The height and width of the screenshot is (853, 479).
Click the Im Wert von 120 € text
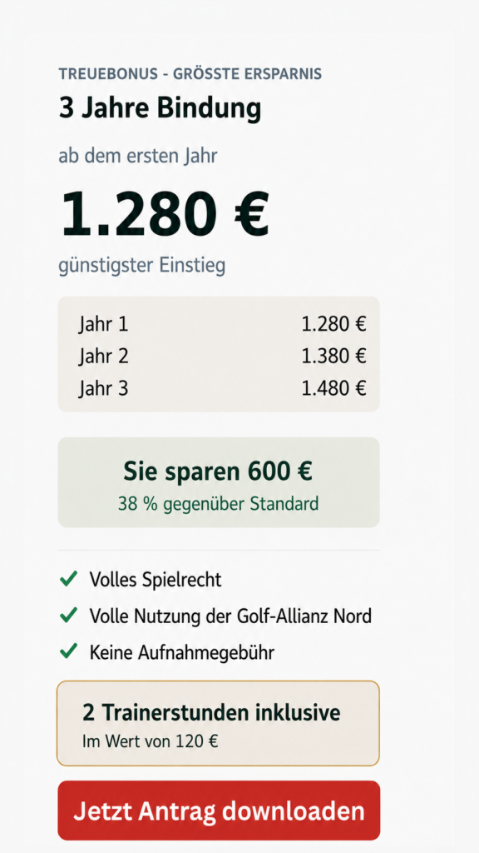tap(151, 741)
